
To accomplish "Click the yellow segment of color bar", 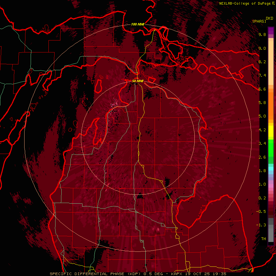I will [271, 131].
